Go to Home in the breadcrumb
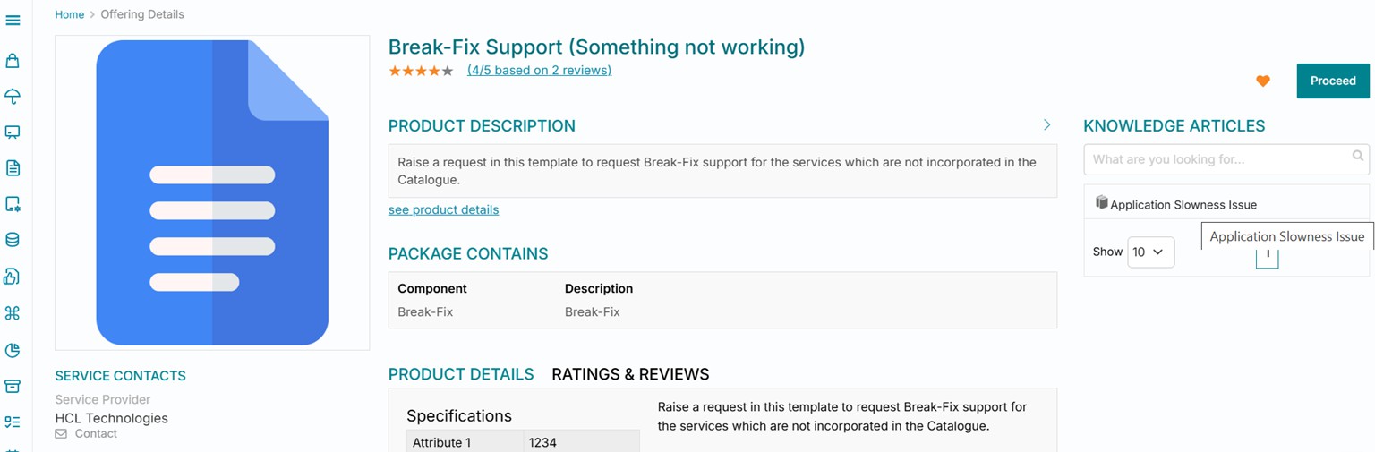Image resolution: width=1375 pixels, height=452 pixels. (x=69, y=14)
